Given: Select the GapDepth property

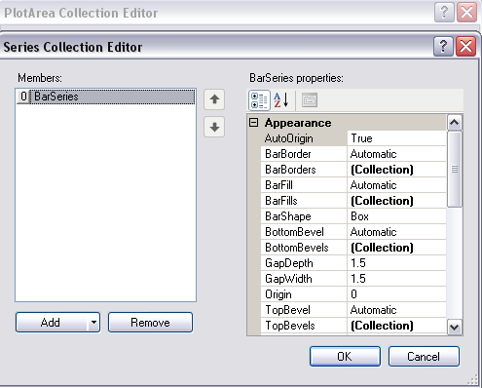Looking at the screenshot, I should click(x=304, y=263).
